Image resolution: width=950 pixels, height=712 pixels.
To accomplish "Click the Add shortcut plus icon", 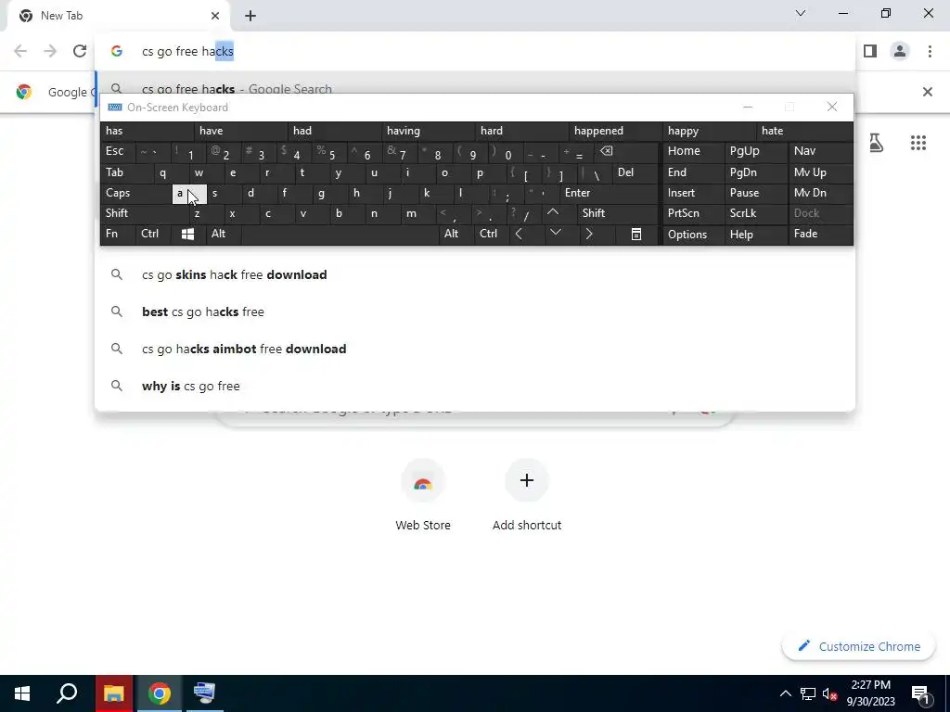I will pyautogui.click(x=527, y=481).
